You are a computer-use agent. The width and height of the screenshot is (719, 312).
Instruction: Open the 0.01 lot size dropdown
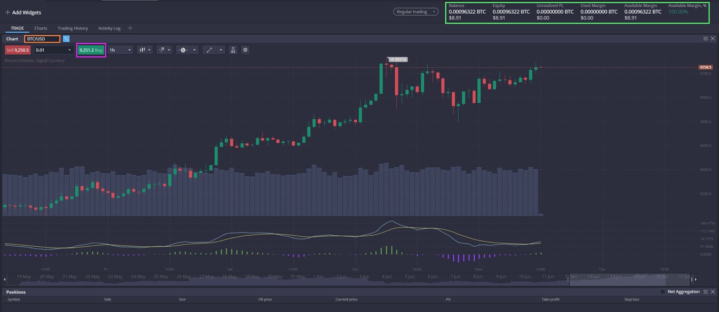53,49
